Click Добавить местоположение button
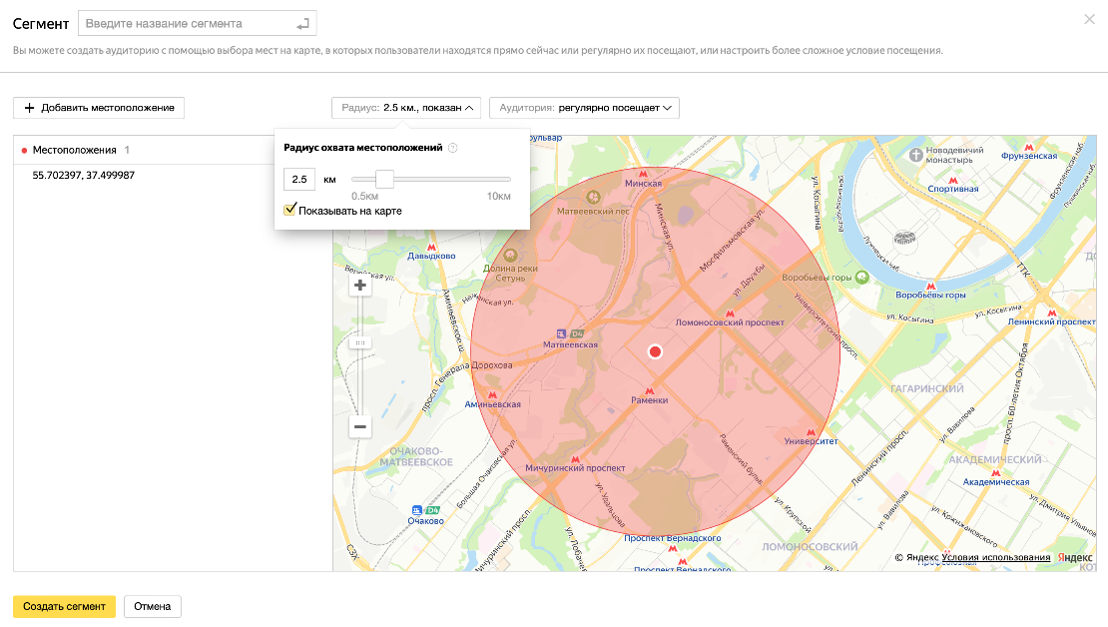The height and width of the screenshot is (627, 1108). click(99, 108)
